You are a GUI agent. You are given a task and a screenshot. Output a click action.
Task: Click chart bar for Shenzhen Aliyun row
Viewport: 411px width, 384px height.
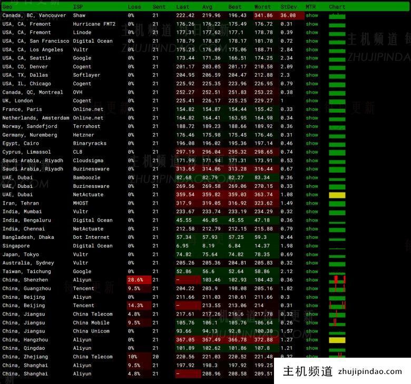[337, 280]
